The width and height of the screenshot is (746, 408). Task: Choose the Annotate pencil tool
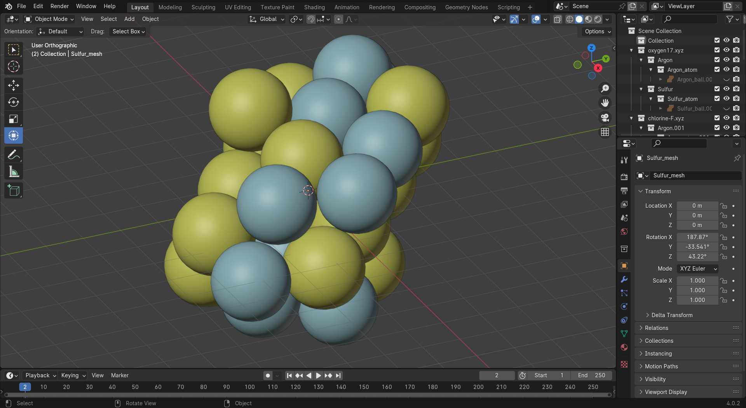(x=14, y=155)
